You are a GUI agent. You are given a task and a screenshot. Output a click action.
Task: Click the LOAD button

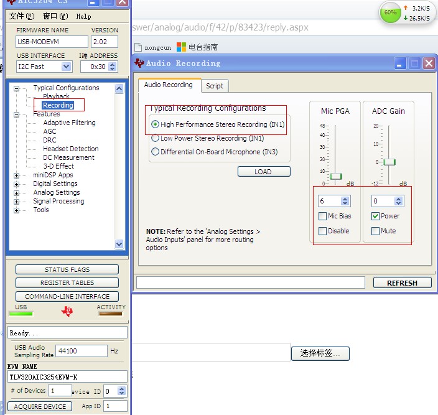coord(264,172)
